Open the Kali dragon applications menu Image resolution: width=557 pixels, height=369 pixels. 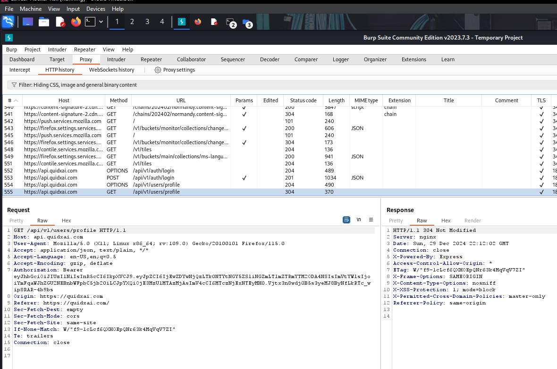(x=8, y=22)
